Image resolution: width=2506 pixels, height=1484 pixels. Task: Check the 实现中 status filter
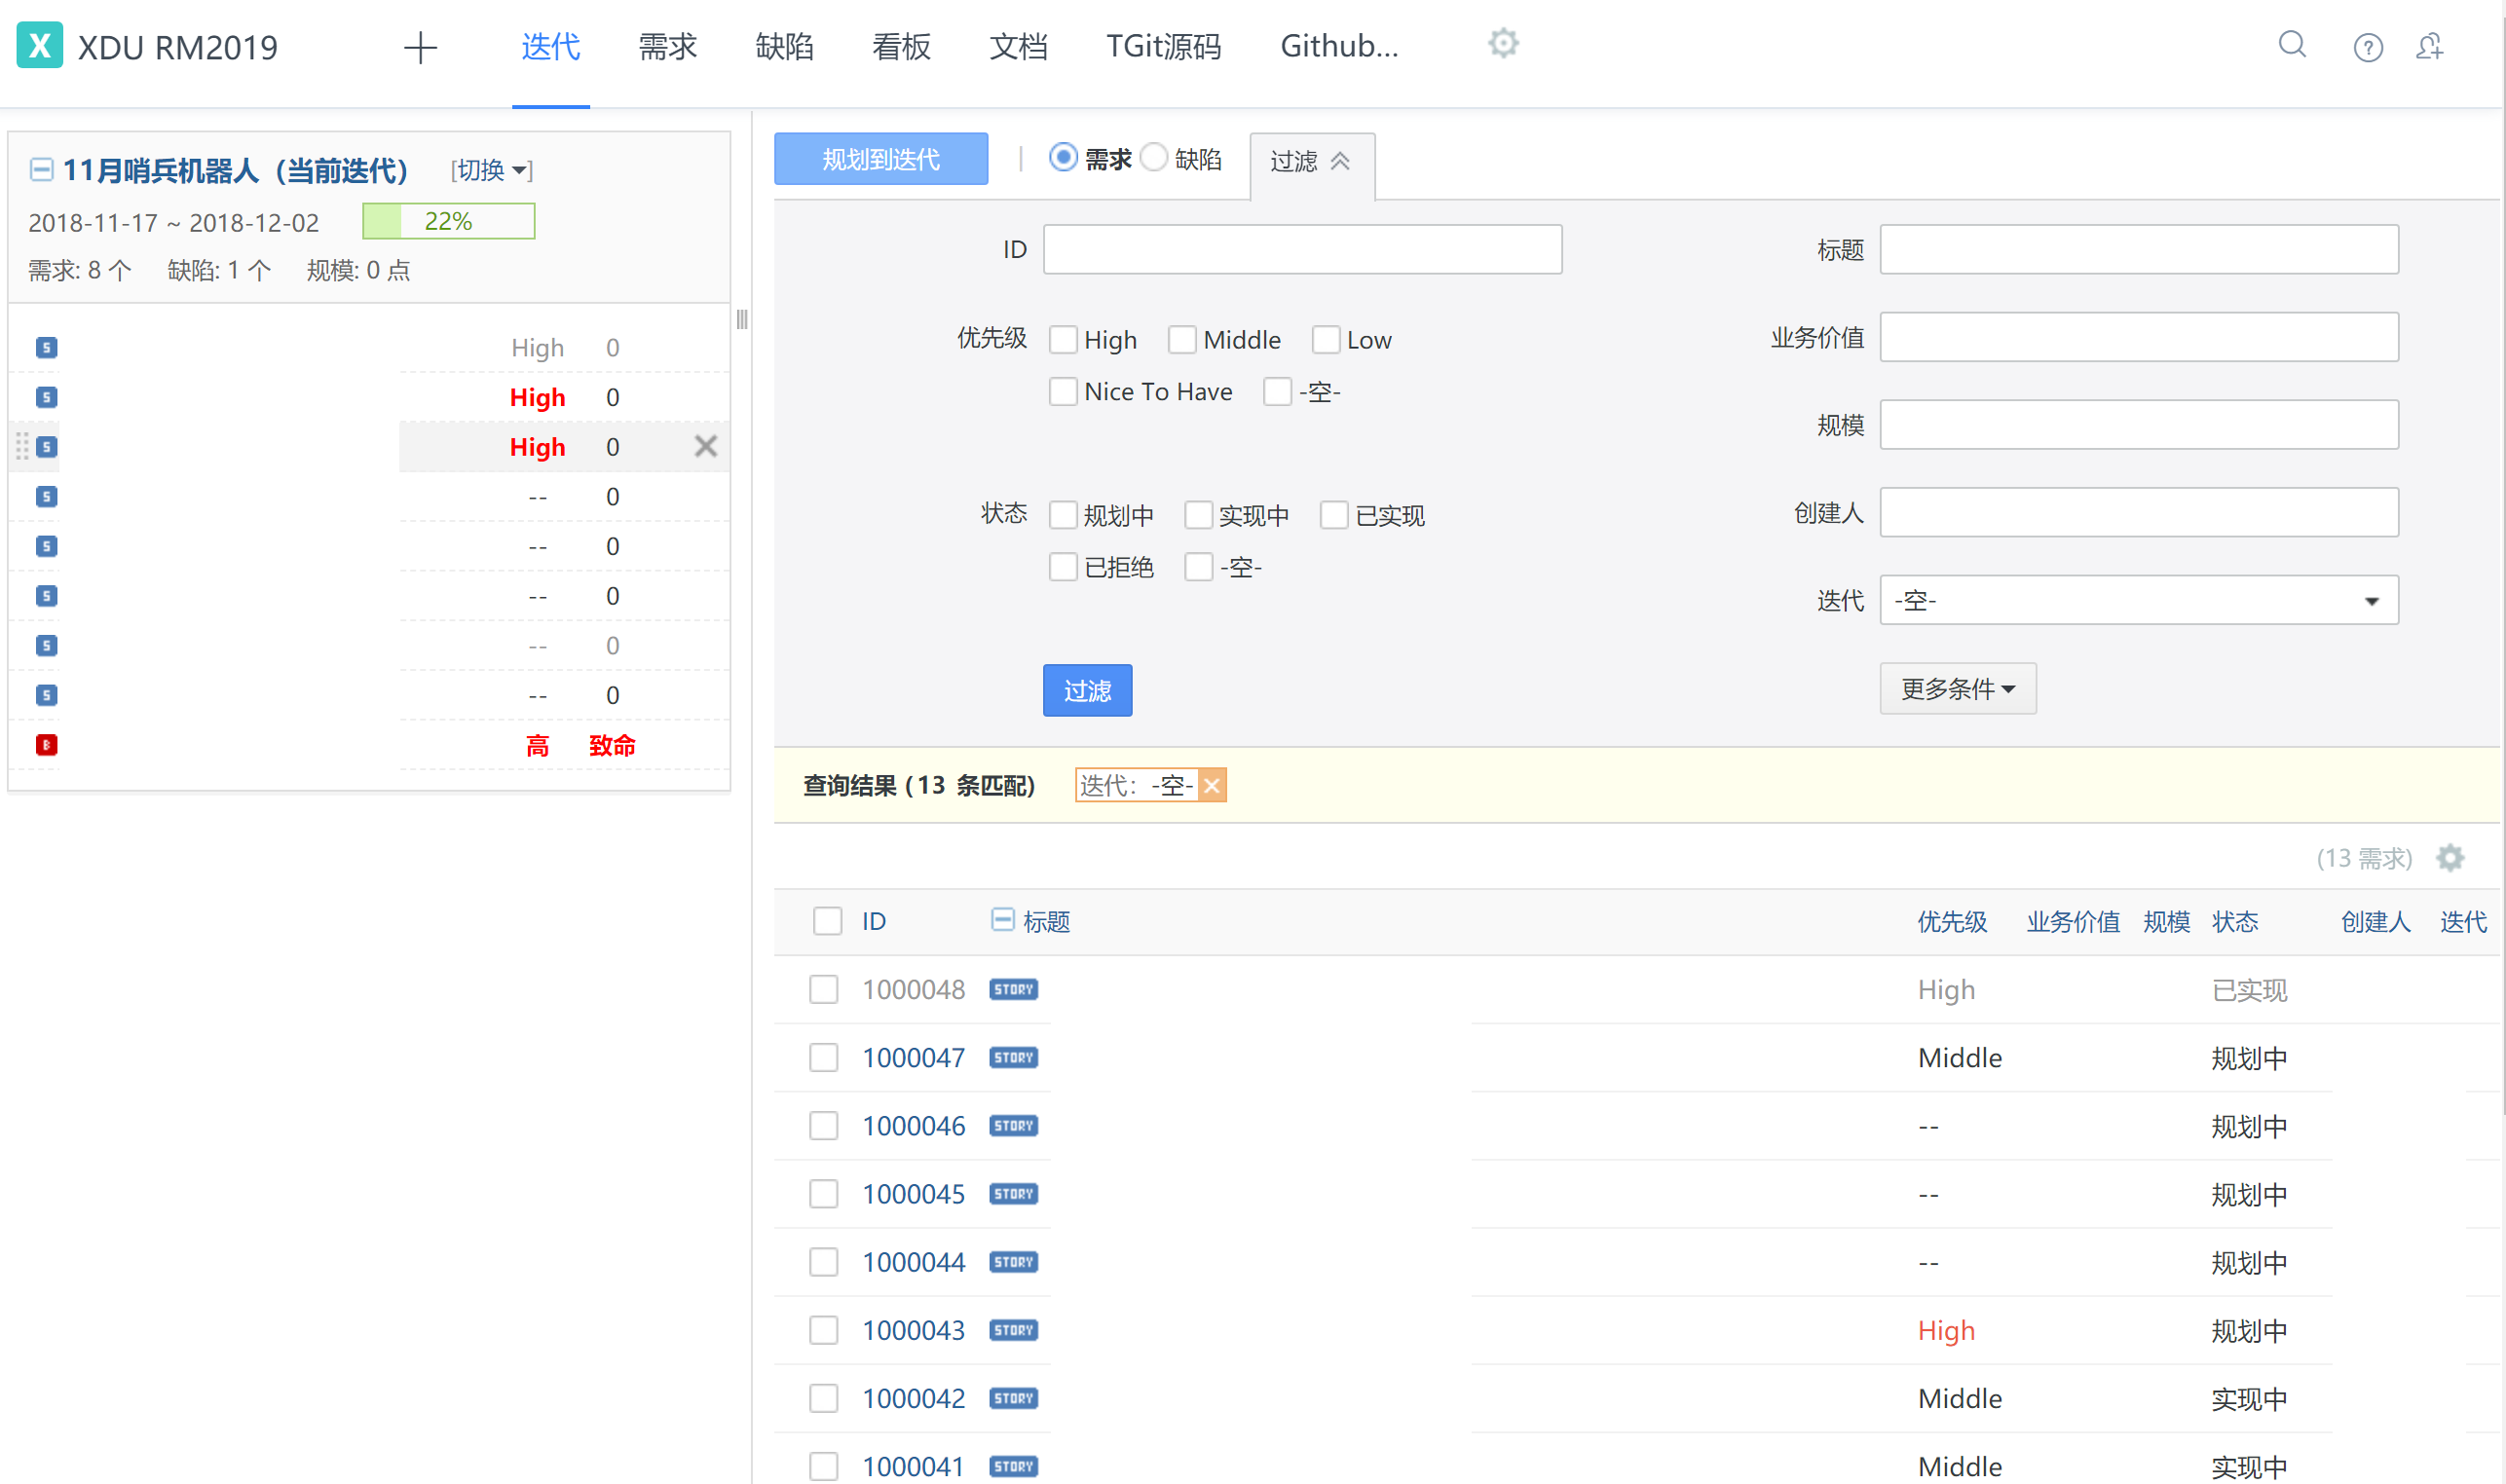(1198, 515)
